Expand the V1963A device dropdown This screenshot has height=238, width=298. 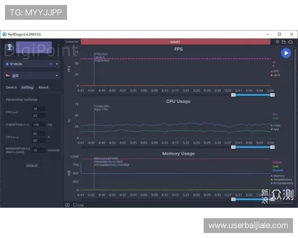57,64
